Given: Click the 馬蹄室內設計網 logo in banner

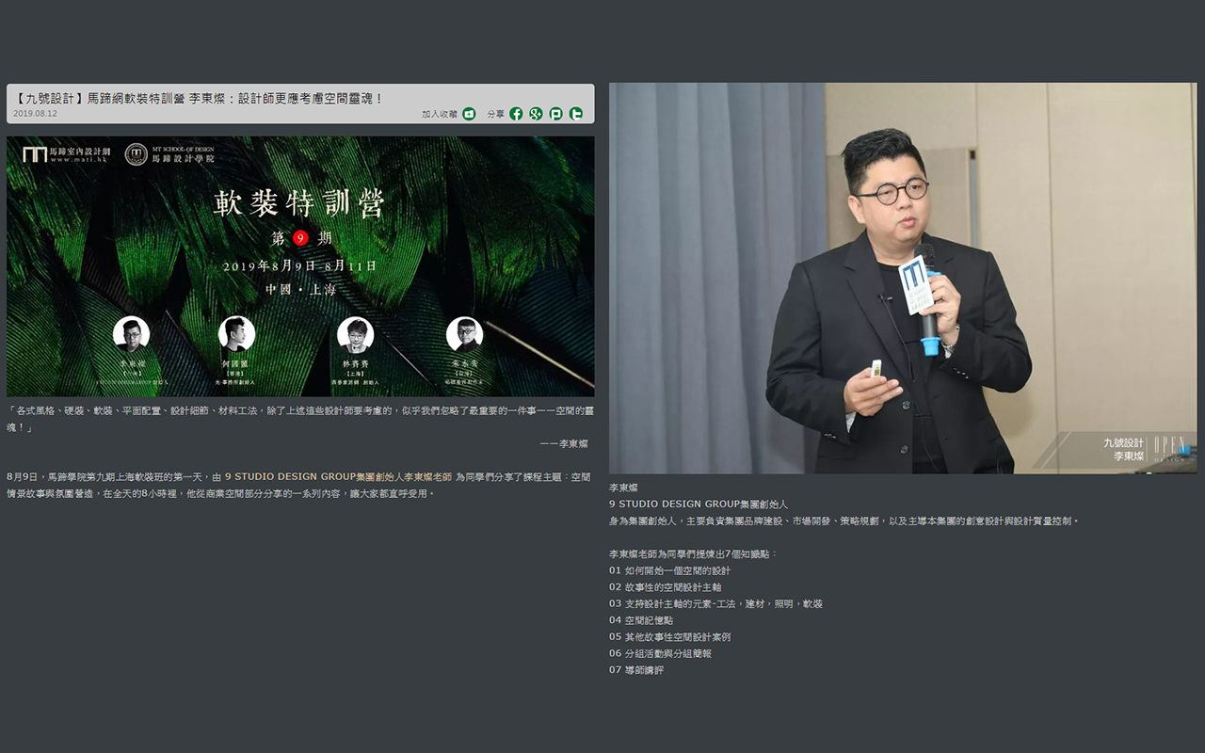Looking at the screenshot, I should pyautogui.click(x=66, y=153).
